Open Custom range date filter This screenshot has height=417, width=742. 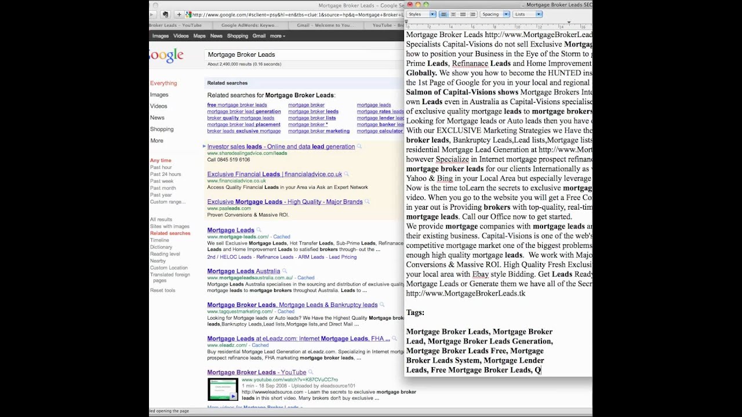168,202
